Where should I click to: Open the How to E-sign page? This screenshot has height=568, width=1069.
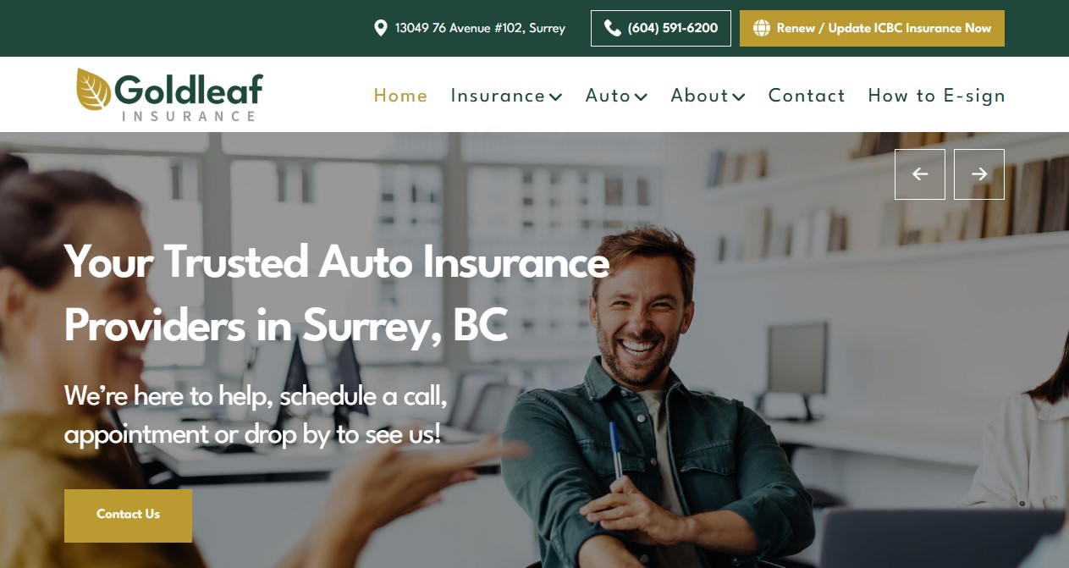tap(937, 96)
